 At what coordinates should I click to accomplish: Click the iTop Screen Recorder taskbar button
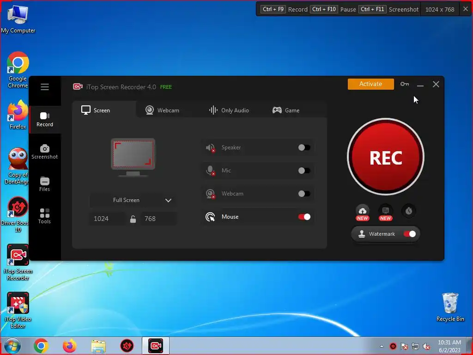[x=156, y=346]
